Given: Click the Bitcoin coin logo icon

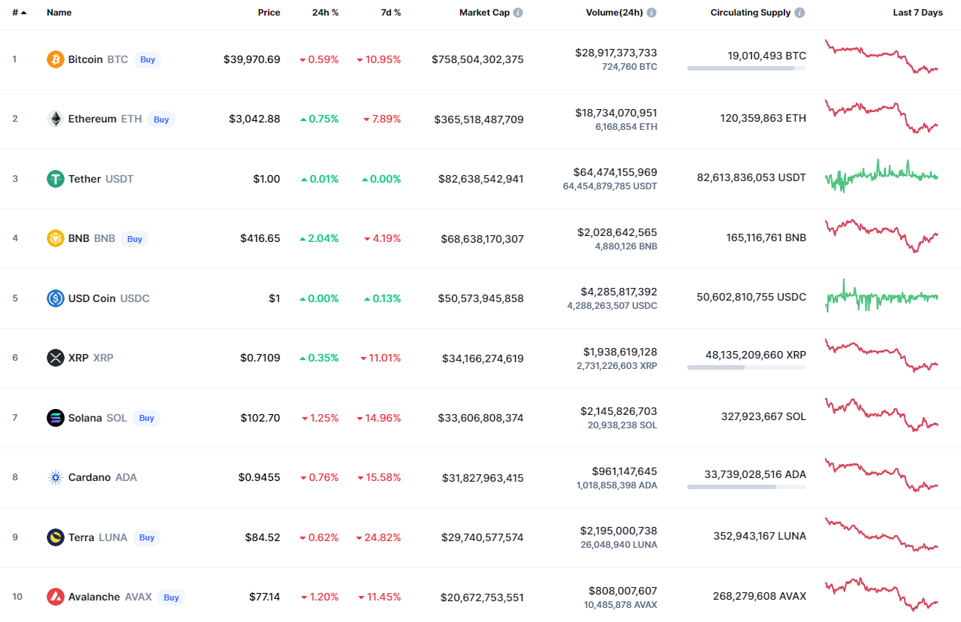Looking at the screenshot, I should [56, 59].
